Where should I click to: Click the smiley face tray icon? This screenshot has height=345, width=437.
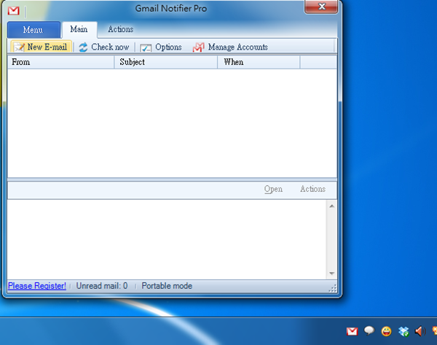point(386,332)
